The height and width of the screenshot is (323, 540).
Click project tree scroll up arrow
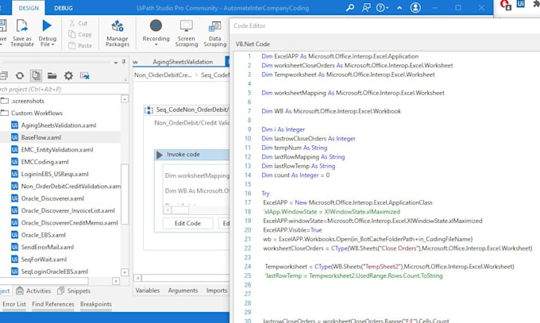(125, 99)
